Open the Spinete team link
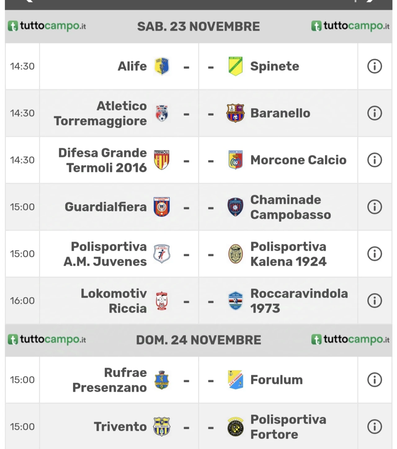This screenshot has height=449, width=397. (x=275, y=66)
